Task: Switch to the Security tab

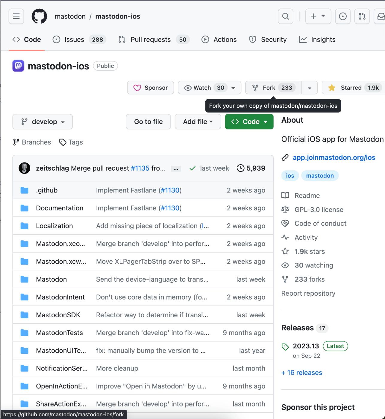Action: [268, 40]
